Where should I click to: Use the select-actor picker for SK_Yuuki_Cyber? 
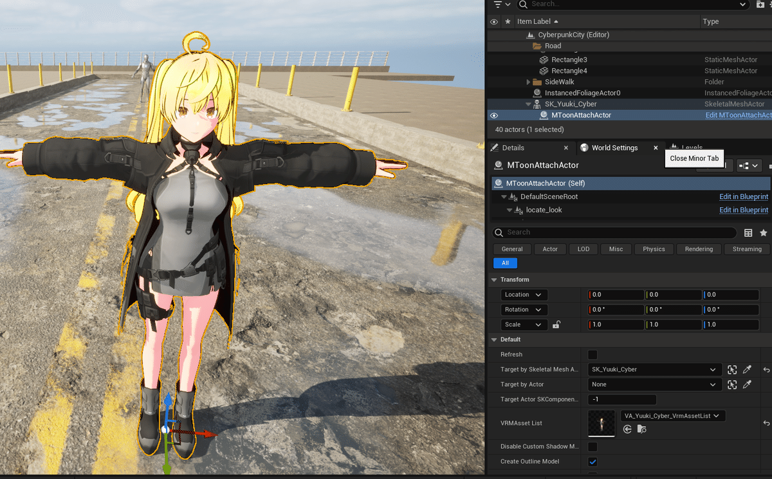(732, 370)
